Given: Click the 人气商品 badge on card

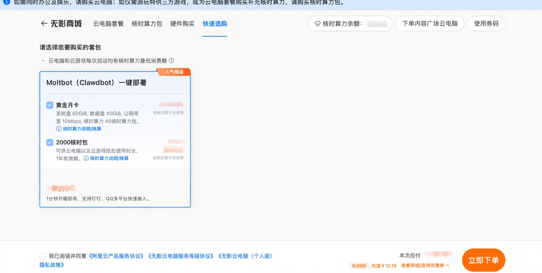Looking at the screenshot, I should [x=174, y=72].
